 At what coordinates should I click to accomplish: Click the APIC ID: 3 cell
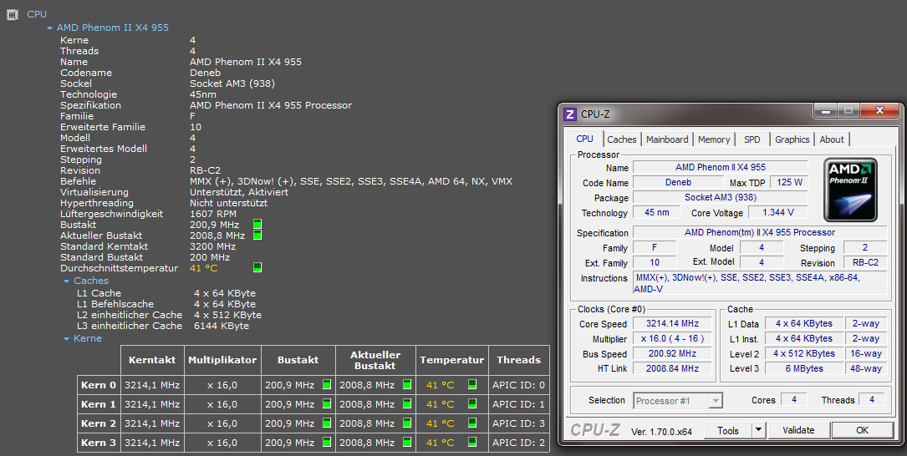[518, 423]
